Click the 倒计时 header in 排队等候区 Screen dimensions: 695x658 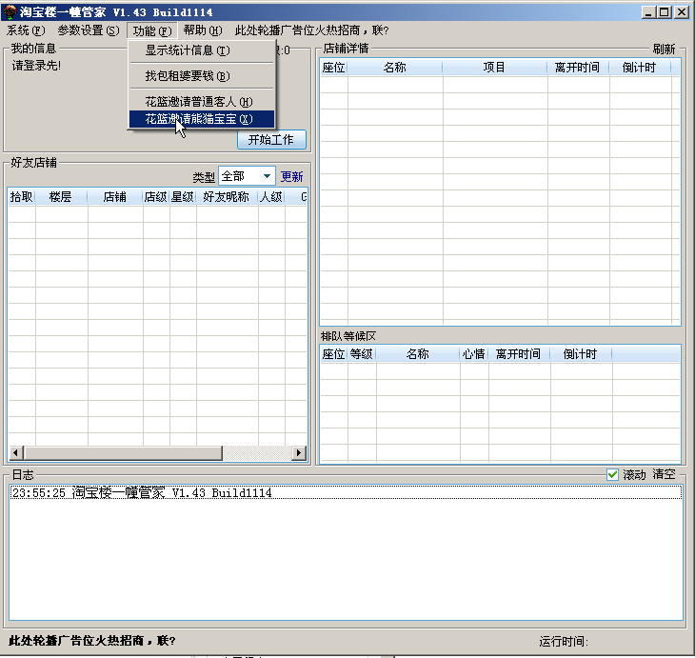click(x=581, y=354)
